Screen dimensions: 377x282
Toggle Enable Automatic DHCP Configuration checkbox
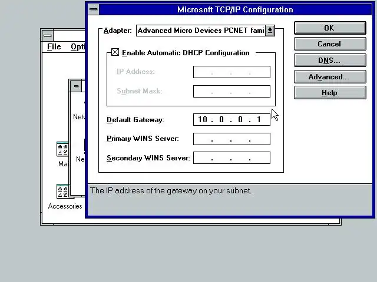pos(115,52)
